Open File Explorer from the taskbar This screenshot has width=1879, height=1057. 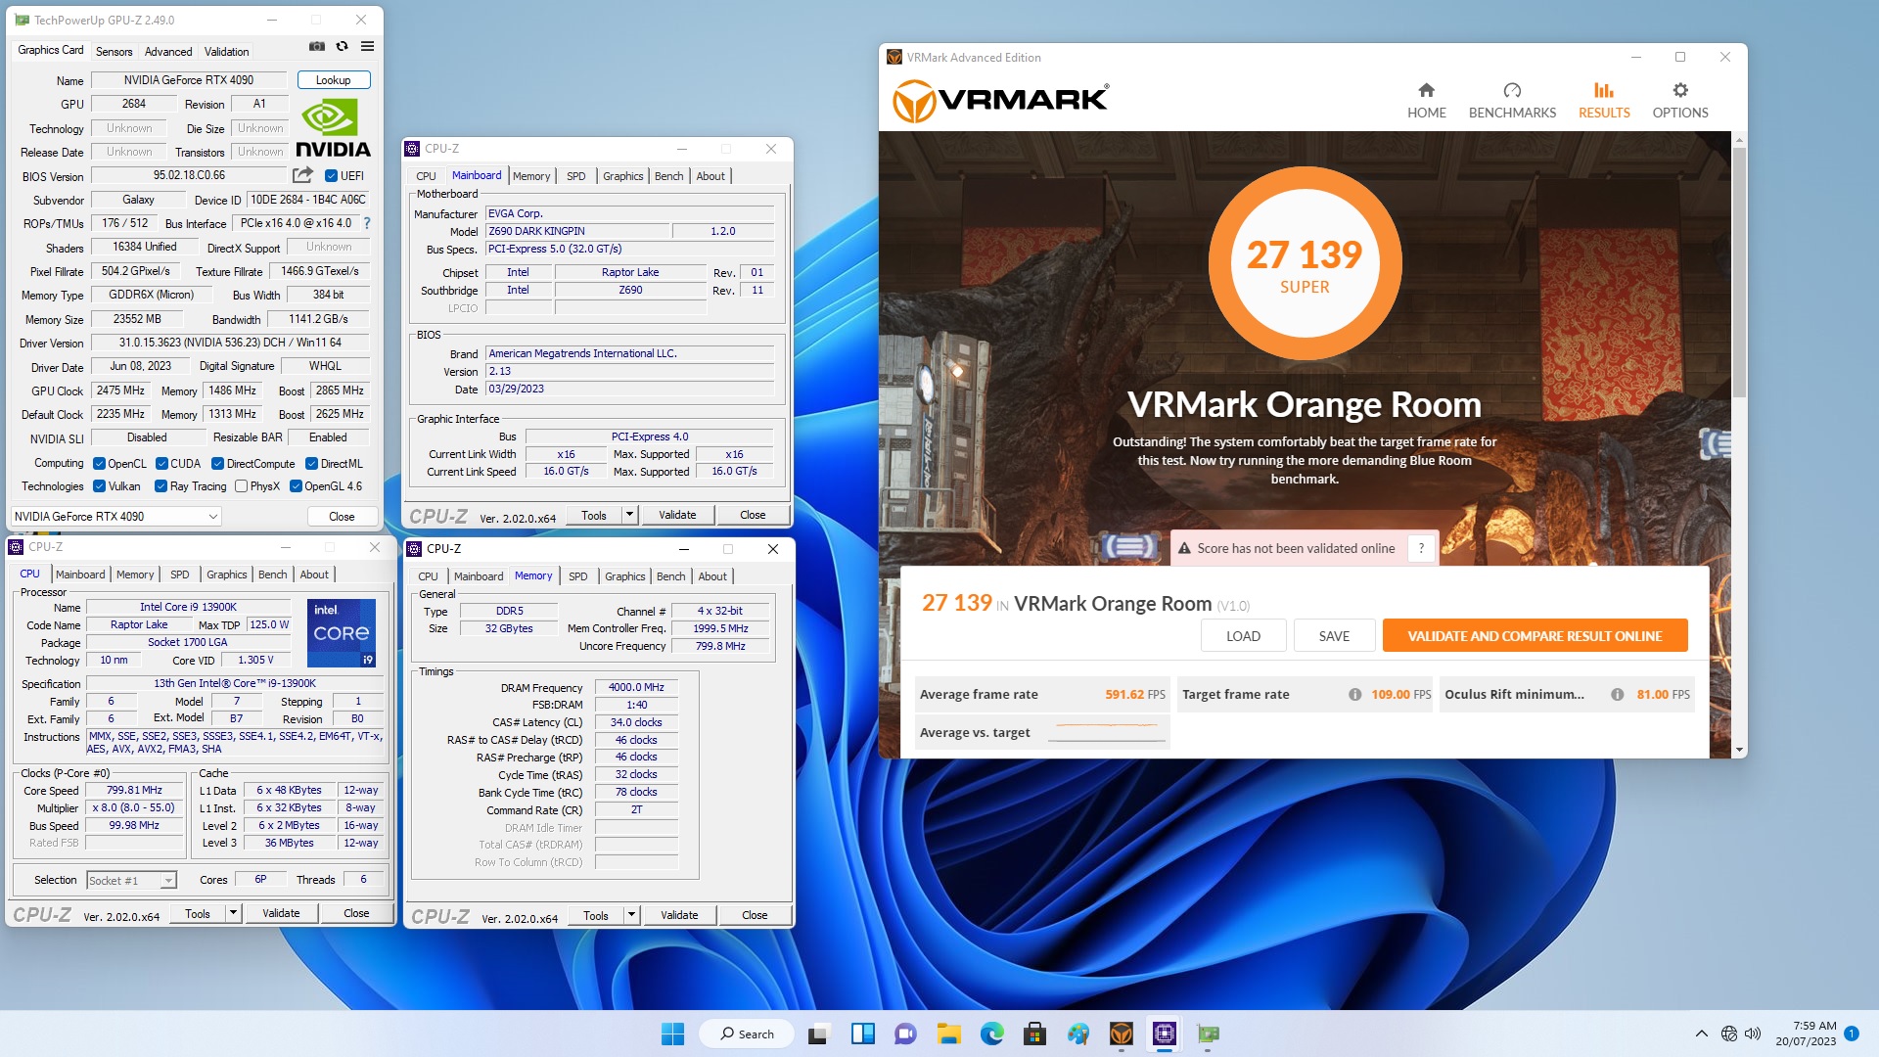coord(948,1034)
